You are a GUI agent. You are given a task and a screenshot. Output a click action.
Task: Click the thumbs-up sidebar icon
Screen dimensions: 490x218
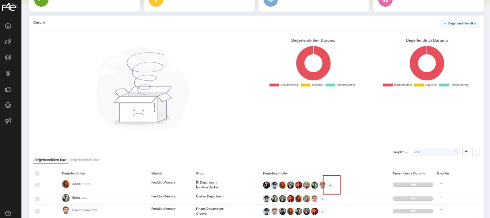point(8,89)
